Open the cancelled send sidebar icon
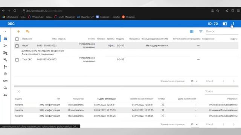 click(5, 53)
